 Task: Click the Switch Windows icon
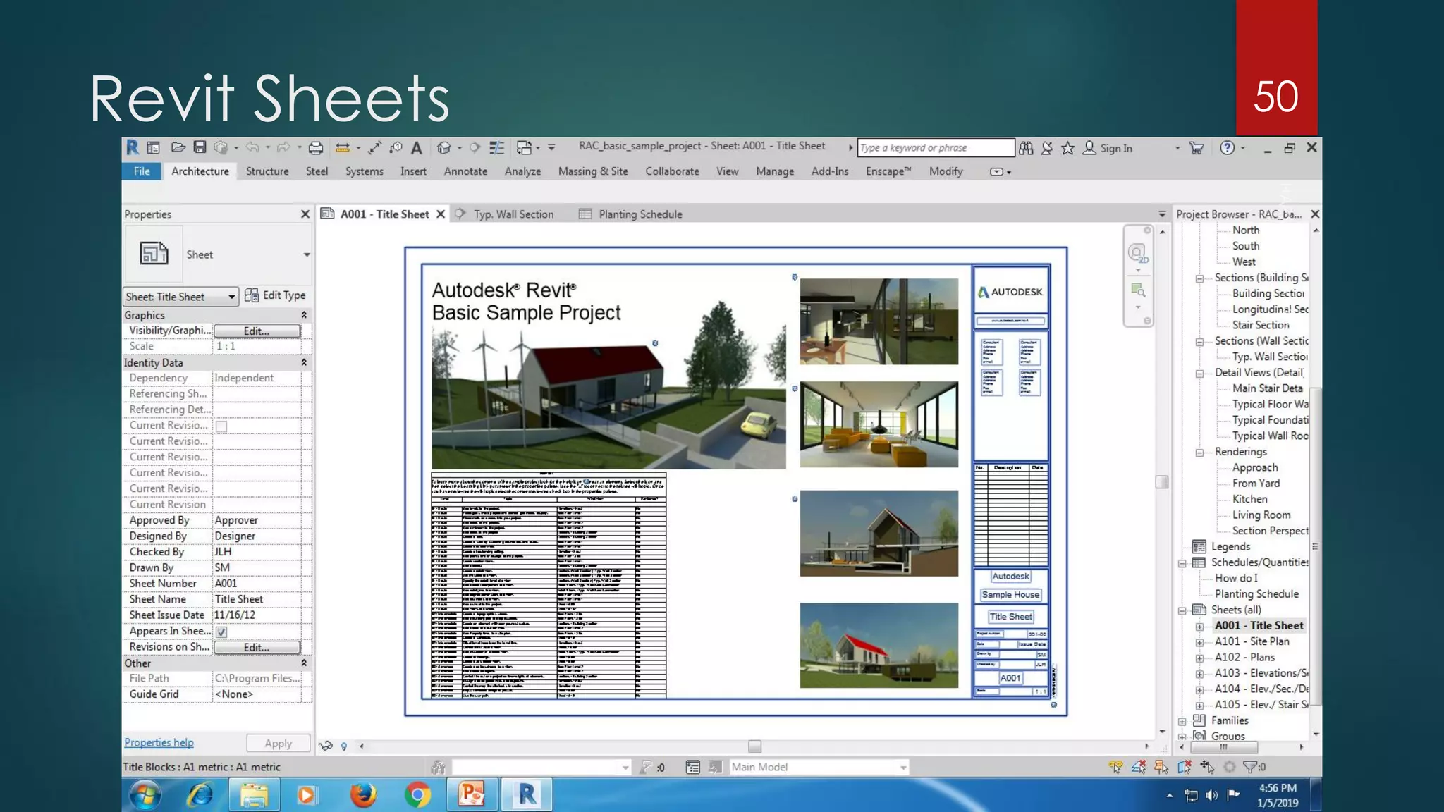coord(524,147)
